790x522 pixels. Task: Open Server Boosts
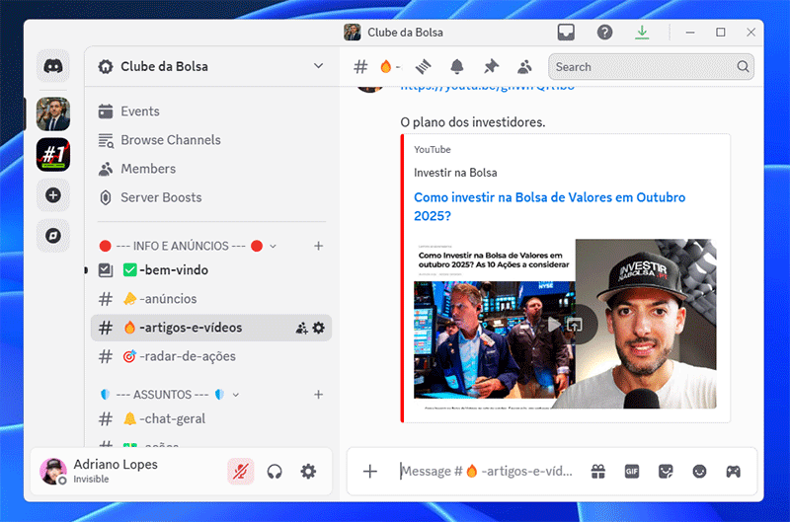[x=211, y=197]
